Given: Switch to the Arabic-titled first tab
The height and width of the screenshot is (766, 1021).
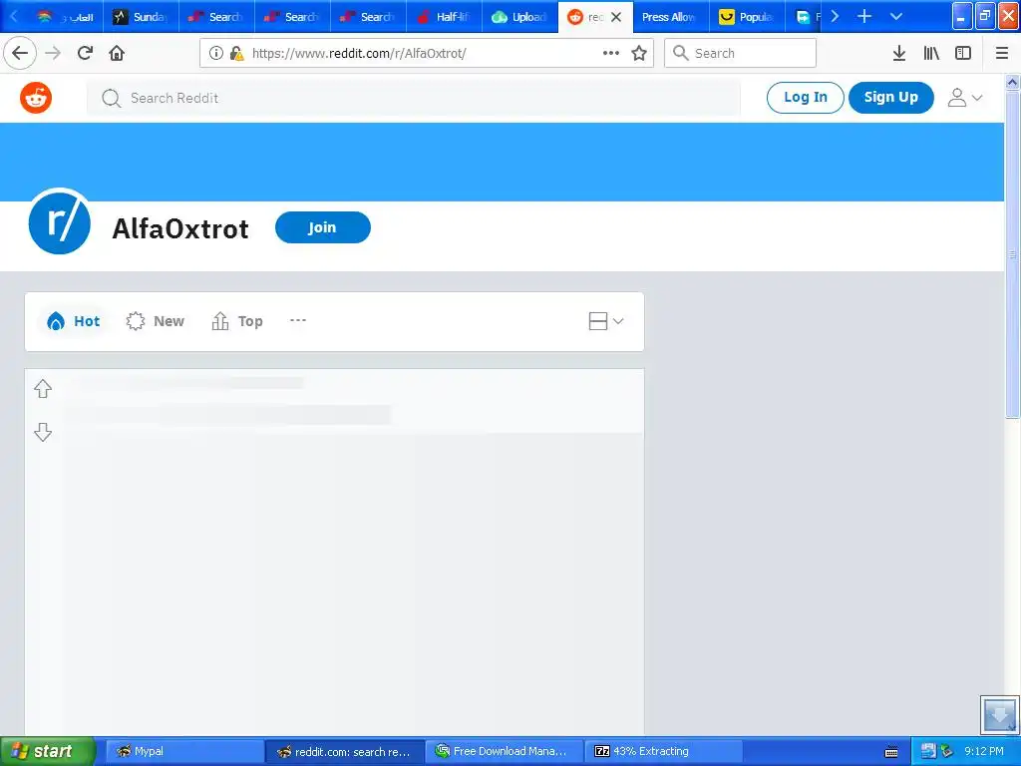Looking at the screenshot, I should click(65, 17).
